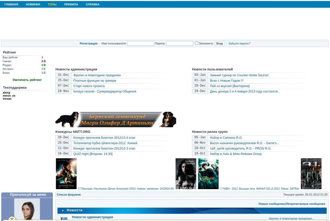Open Конкурс прогнозов Биатлон 2012/13 4 этап

pyautogui.click(x=104, y=137)
